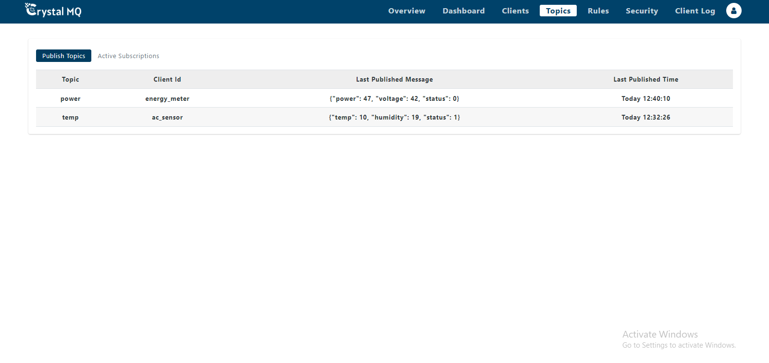Go to the Overview page
This screenshot has height=363, width=769.
tap(407, 11)
